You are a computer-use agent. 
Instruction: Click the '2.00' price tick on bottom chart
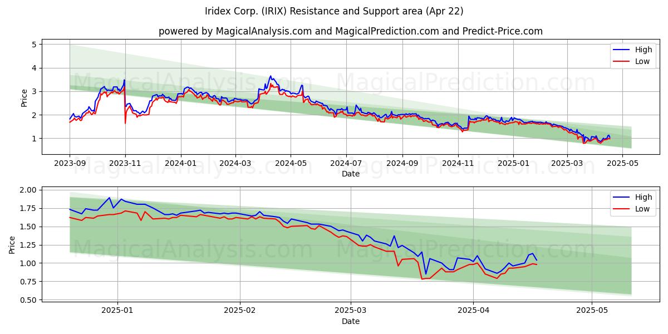pos(28,190)
